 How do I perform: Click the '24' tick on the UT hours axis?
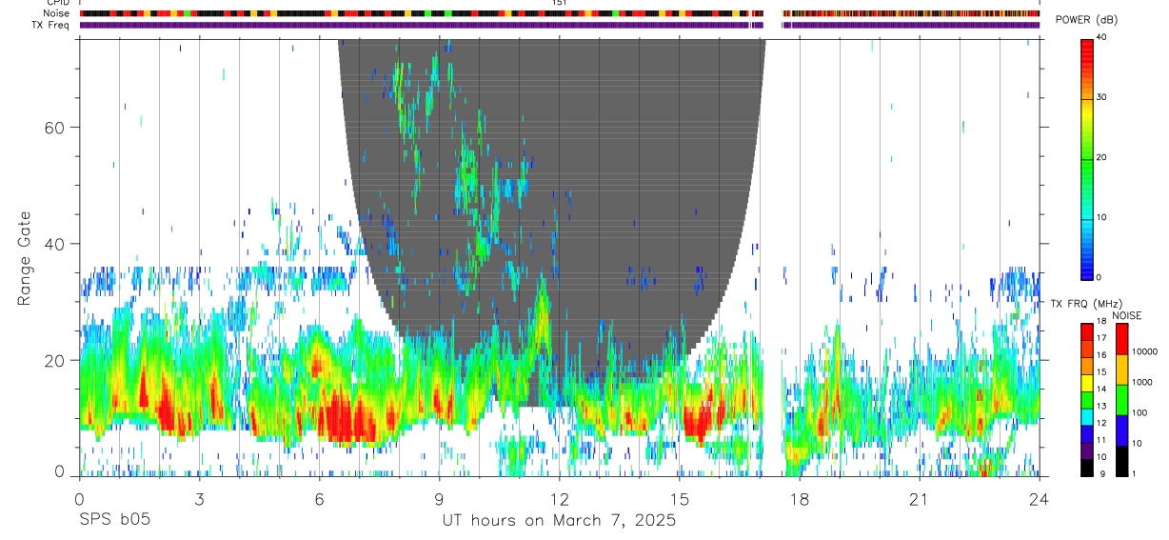click(1039, 500)
